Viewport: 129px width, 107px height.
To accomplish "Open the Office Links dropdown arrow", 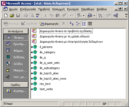I will click(84, 16).
